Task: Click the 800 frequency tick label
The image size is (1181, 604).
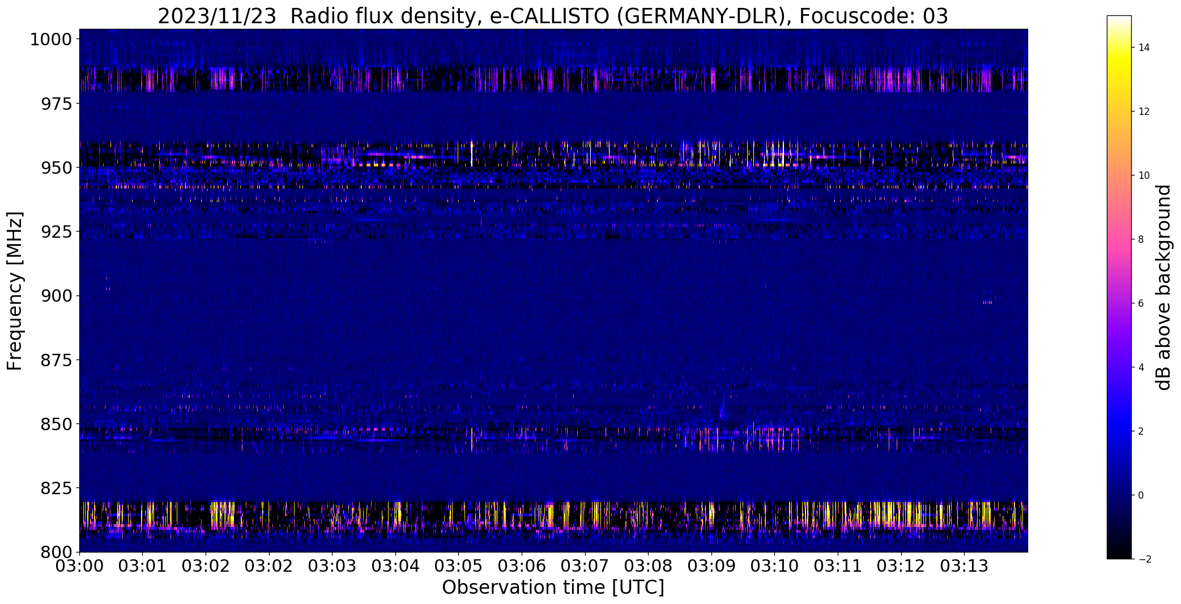Action: (x=56, y=552)
